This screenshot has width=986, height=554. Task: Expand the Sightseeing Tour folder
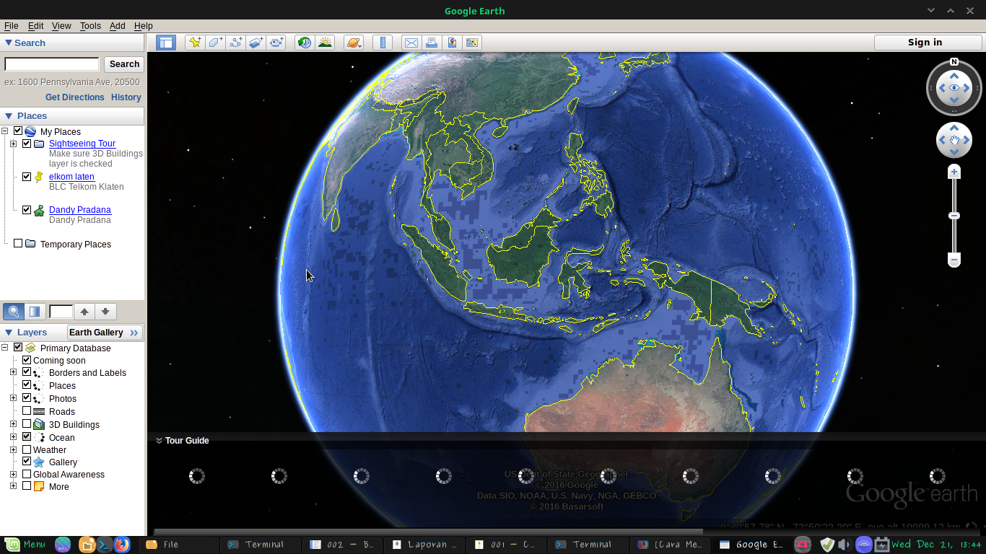[14, 144]
